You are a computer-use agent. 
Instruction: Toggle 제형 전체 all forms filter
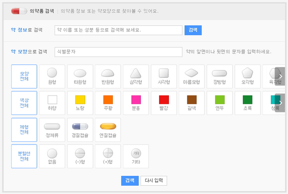[x=24, y=129]
